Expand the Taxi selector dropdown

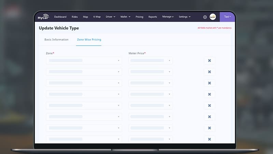[x=227, y=16]
